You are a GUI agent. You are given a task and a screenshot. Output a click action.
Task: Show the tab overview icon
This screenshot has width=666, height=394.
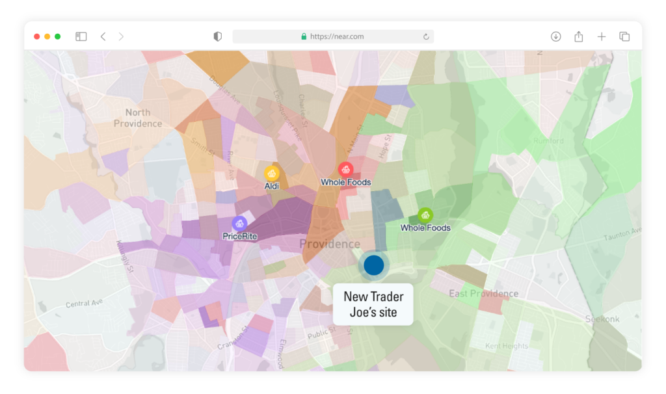(x=624, y=36)
